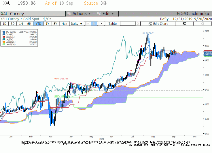The image size is (212, 153).
Task: Switch to line chart type icon
Action: pyautogui.click(x=88, y=24)
